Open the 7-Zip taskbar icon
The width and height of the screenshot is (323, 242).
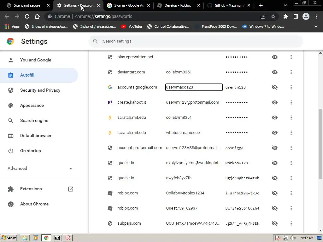pos(57,238)
